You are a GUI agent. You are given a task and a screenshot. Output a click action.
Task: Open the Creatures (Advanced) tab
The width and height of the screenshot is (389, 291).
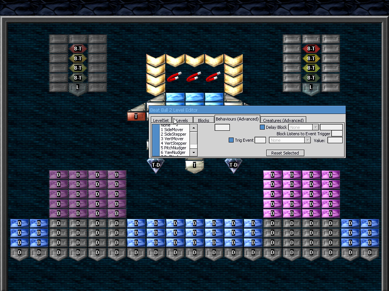point(283,120)
